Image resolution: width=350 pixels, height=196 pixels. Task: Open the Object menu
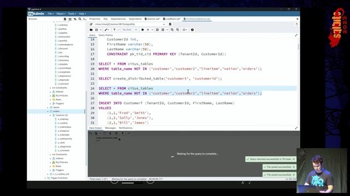pos(61,14)
